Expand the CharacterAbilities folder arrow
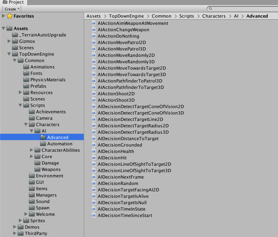Screen dimensions: 278x237 32,150
